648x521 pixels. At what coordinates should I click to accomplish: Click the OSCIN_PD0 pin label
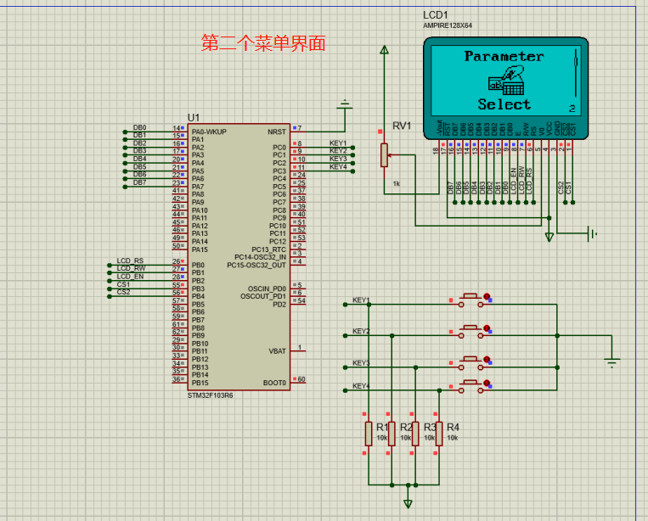coord(267,289)
